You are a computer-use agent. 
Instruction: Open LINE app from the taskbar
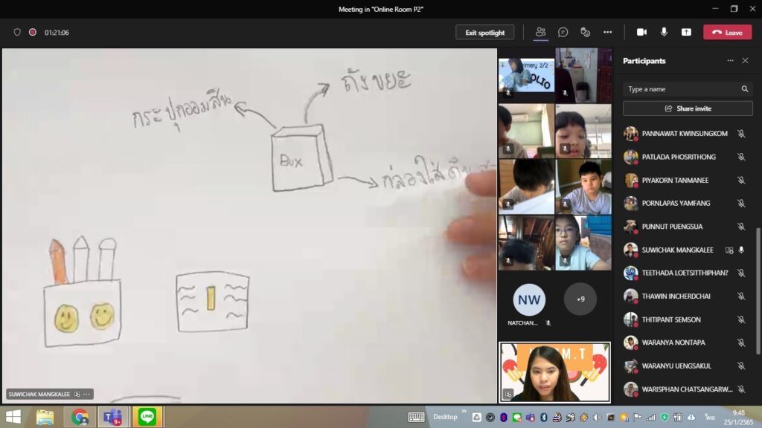[x=147, y=417]
